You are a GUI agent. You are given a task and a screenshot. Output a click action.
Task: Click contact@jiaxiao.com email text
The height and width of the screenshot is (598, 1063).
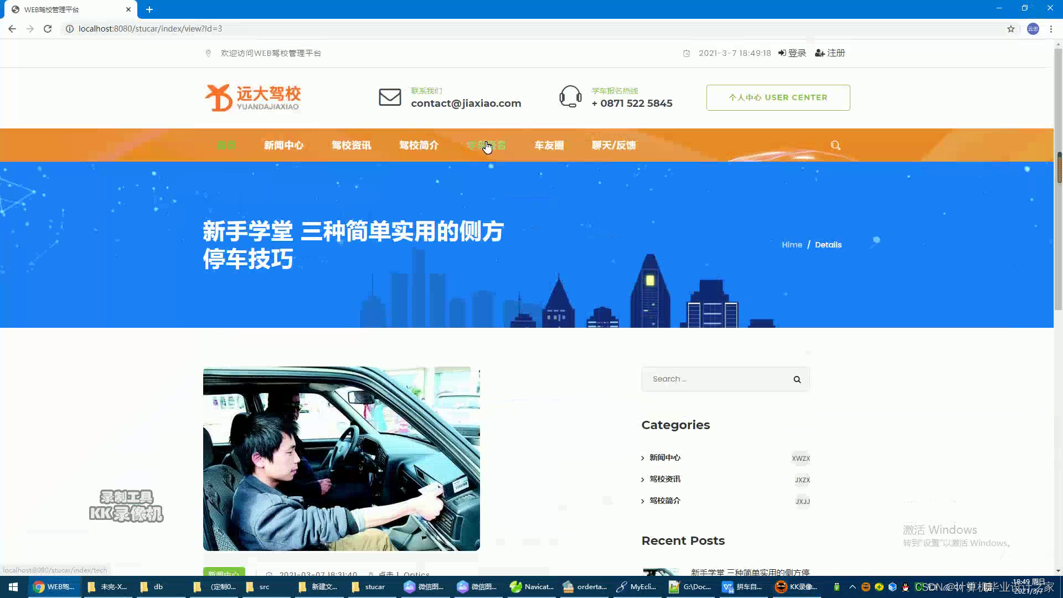click(x=466, y=104)
